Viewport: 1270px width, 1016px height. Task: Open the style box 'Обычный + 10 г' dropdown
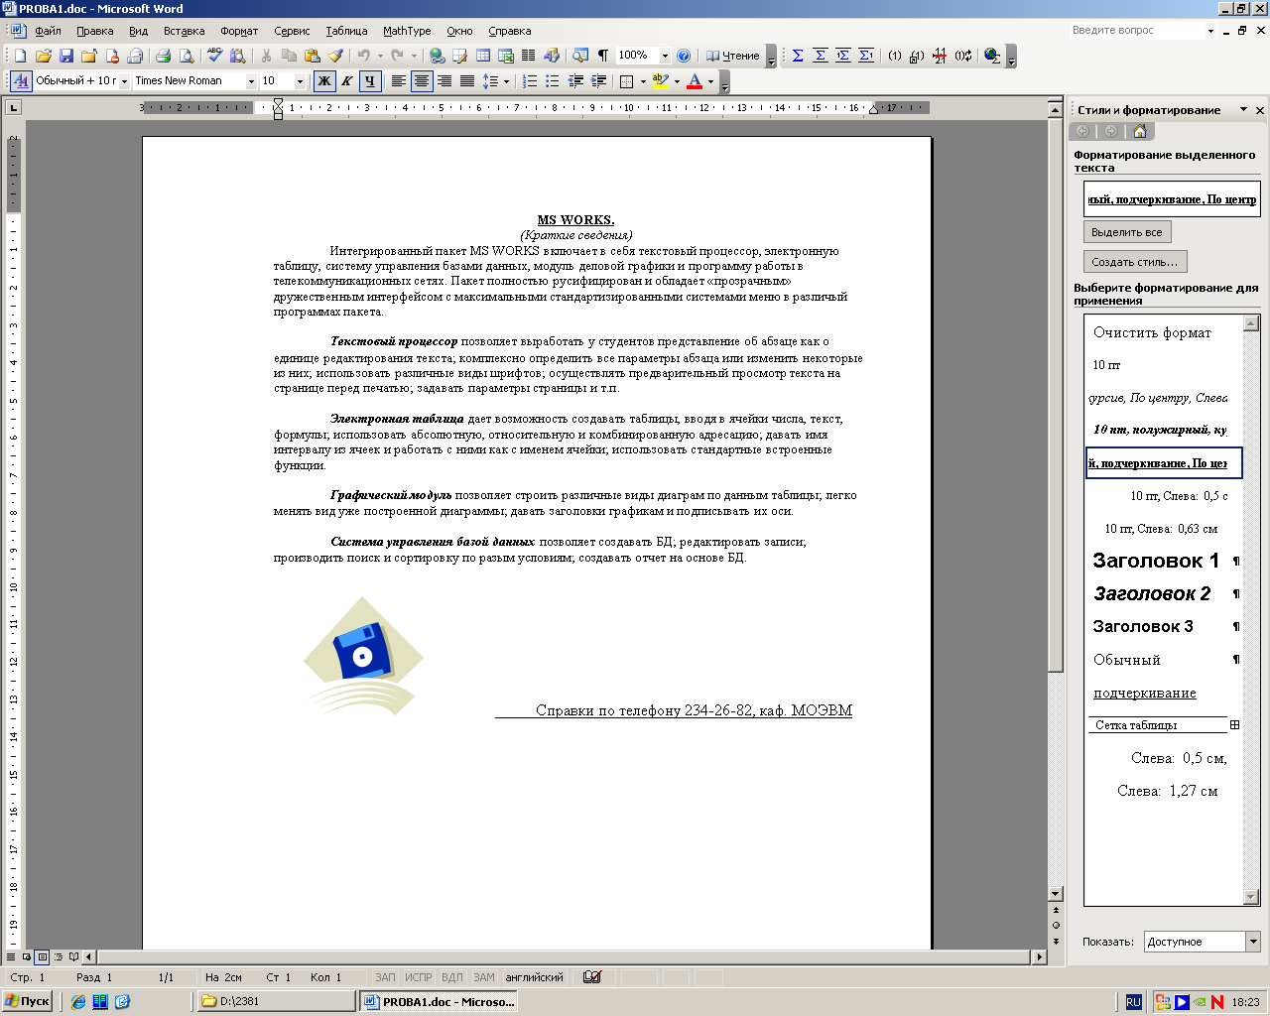[124, 81]
